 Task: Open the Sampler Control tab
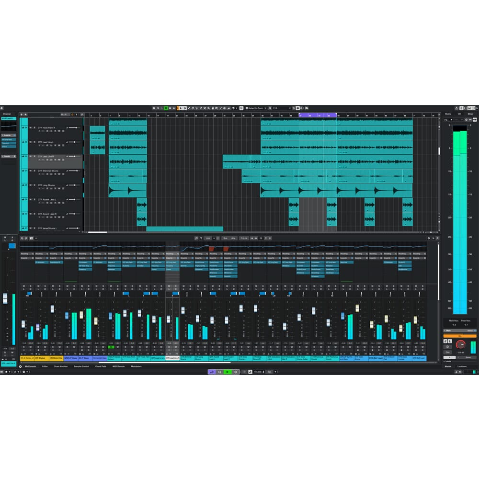(81, 366)
